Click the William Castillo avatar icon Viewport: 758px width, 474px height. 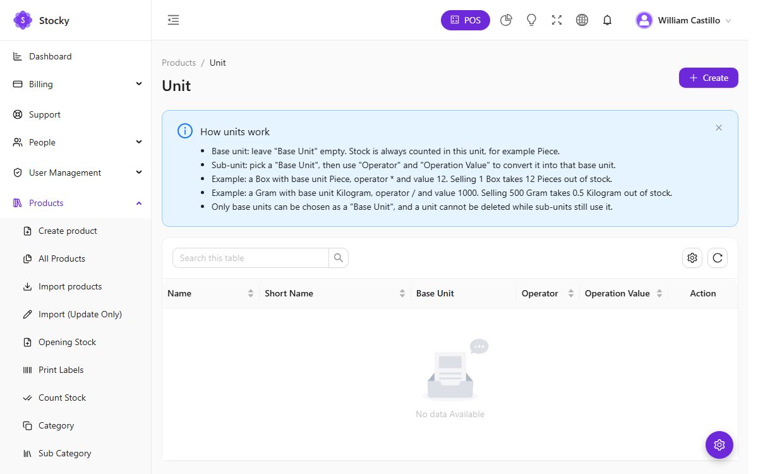644,20
